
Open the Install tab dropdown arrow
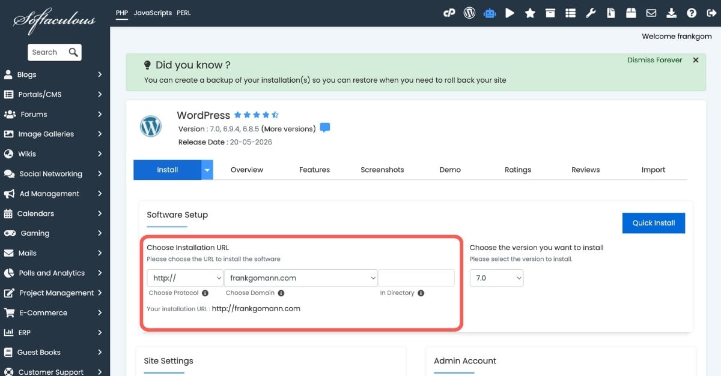(207, 170)
